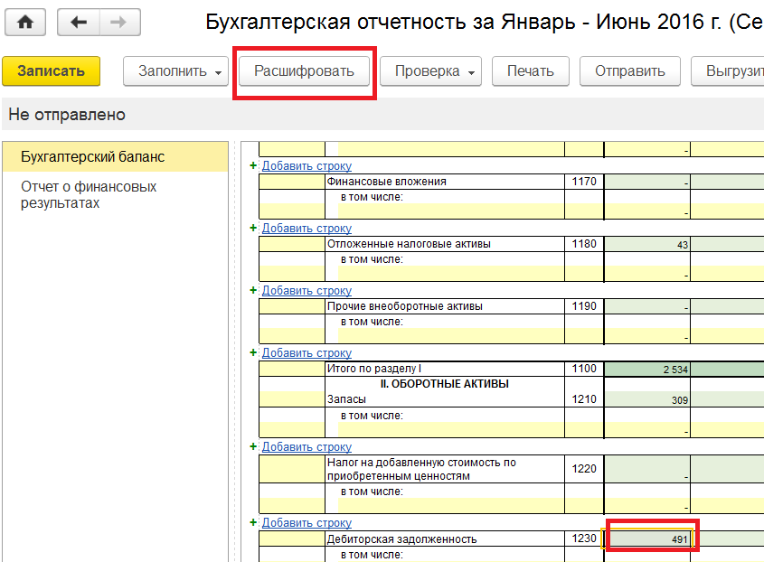
Task: Click yellow detail input under Отложенные налоговые активы
Action: click(451, 274)
